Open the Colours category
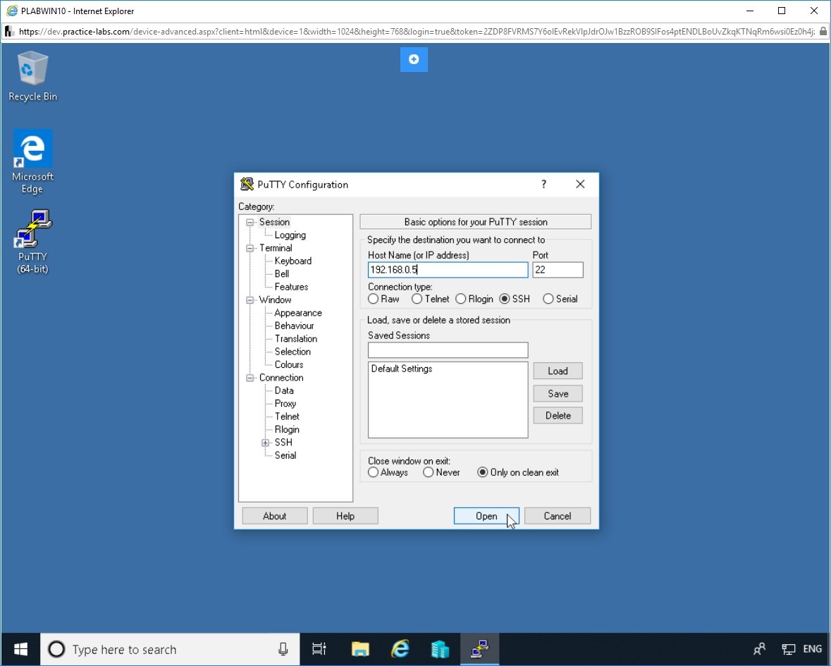This screenshot has width=831, height=666. click(289, 364)
